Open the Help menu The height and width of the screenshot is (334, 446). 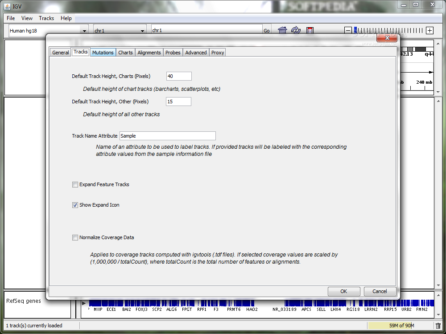coord(66,18)
